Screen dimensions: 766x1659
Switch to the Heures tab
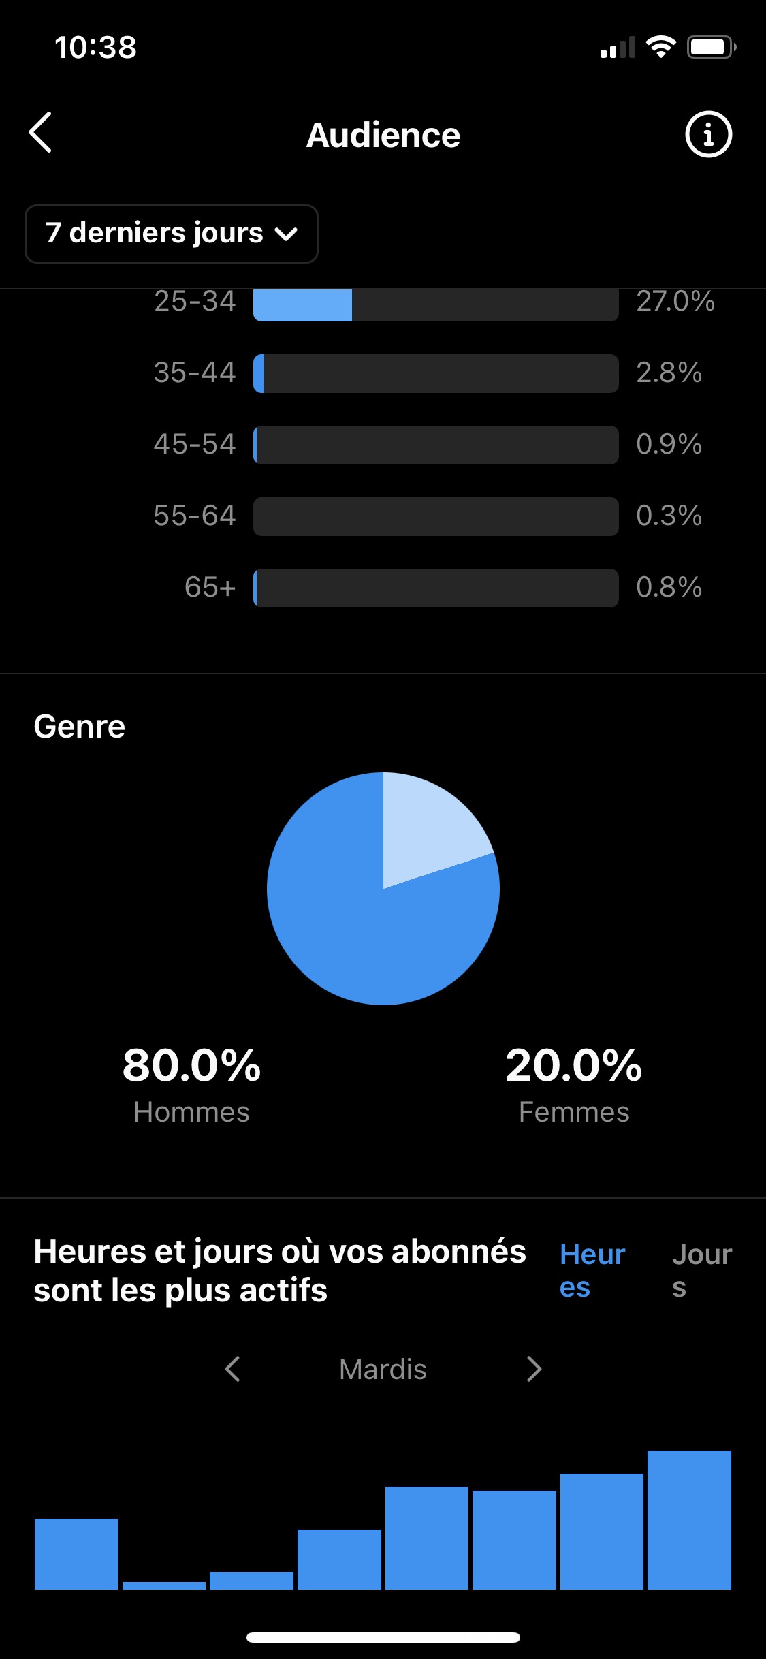pos(592,1271)
